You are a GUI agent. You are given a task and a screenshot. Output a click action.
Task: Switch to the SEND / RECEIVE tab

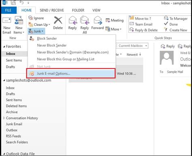click(x=52, y=10)
